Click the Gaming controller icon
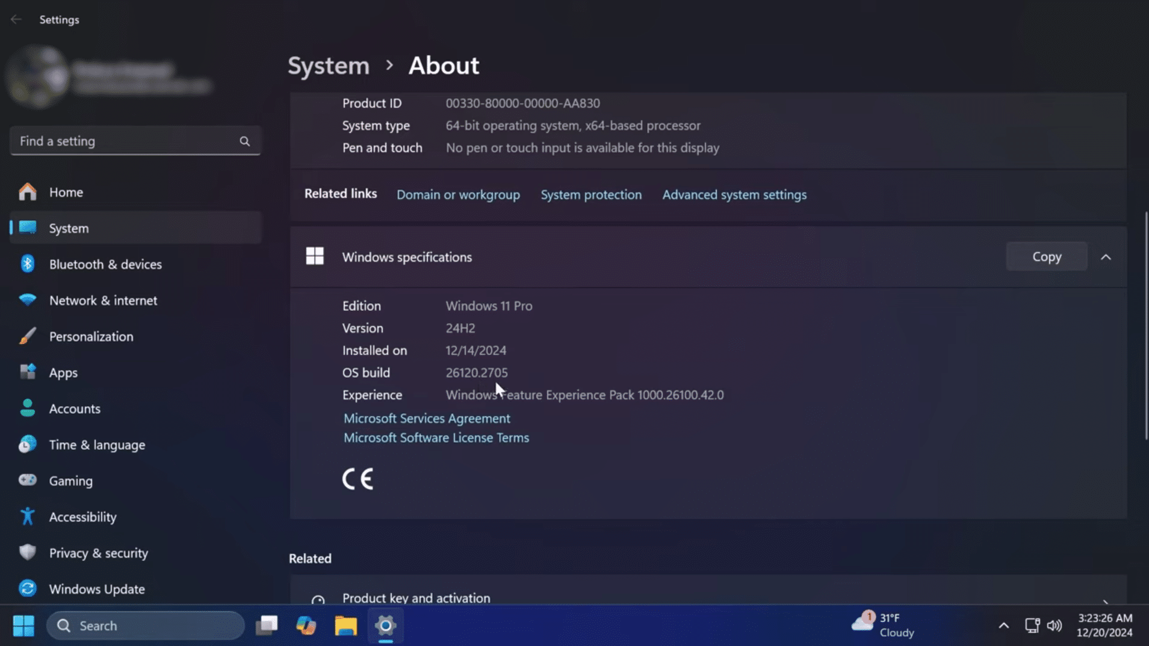The width and height of the screenshot is (1149, 646). click(x=27, y=480)
